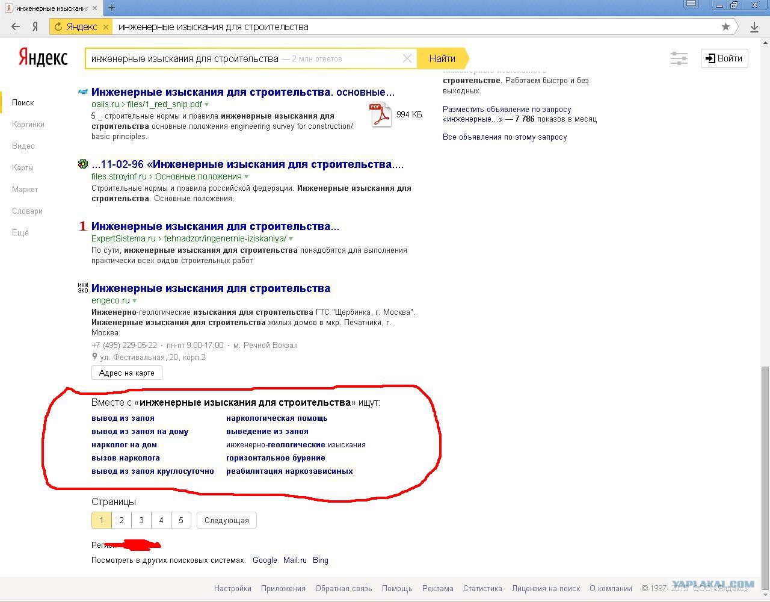Click related query 'наркологическая помощь'
The image size is (770, 602).
(x=277, y=418)
